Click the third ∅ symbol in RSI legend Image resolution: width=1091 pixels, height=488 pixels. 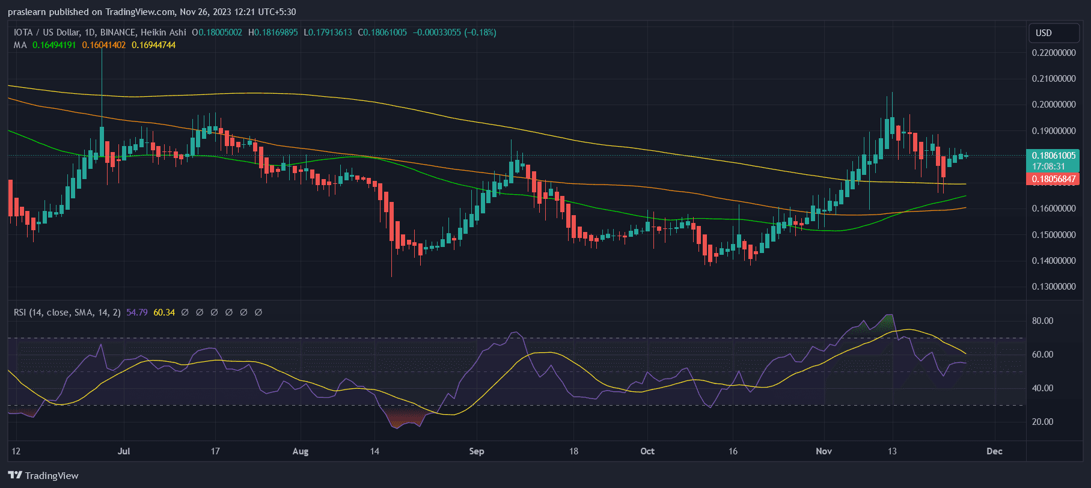click(215, 313)
